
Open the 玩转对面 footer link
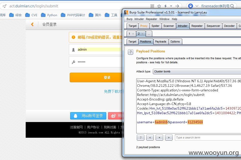coord(110,127)
